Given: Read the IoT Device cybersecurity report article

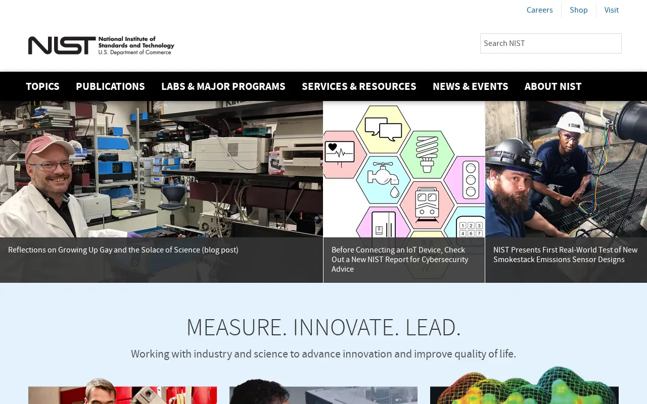Looking at the screenshot, I should pyautogui.click(x=400, y=260).
